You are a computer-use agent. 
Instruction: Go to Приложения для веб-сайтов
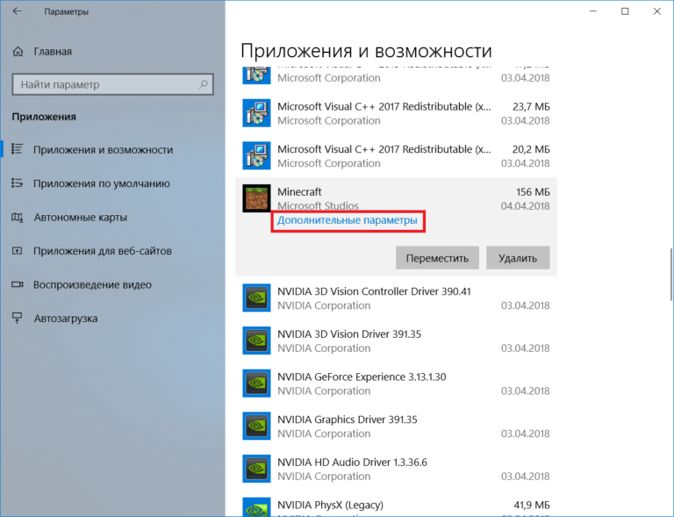coord(112,251)
